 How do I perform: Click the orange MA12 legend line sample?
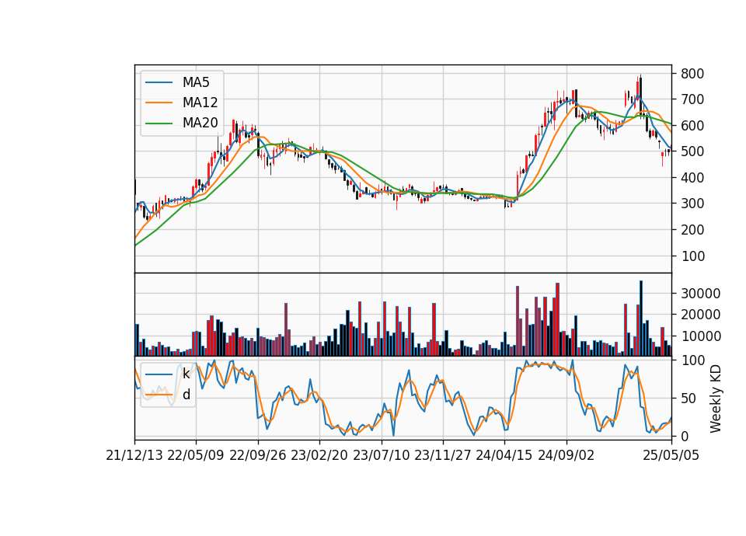point(159,103)
